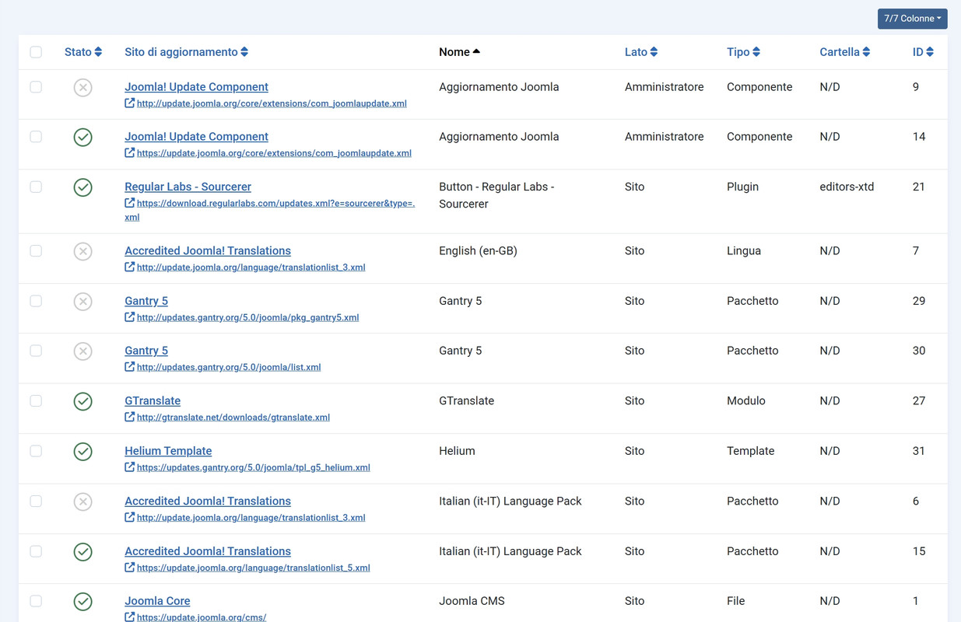The height and width of the screenshot is (622, 961).
Task: Click the sort arrow beside Nome
Action: tap(476, 51)
